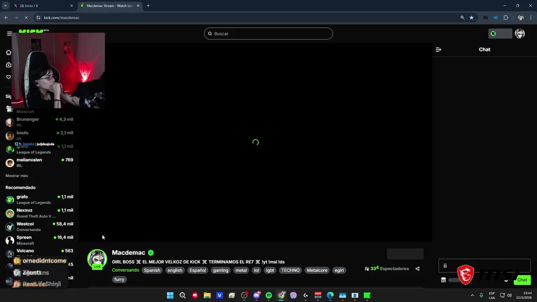Image resolution: width=537 pixels, height=302 pixels.
Task: Open Spotify from the taskbar
Action: coord(268,295)
